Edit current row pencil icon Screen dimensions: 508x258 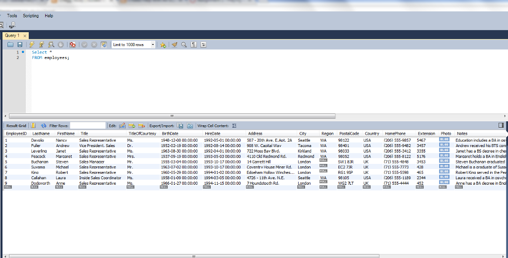pos(122,126)
